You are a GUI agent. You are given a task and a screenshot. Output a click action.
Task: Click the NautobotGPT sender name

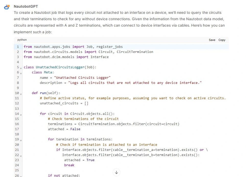(x=26, y=6)
